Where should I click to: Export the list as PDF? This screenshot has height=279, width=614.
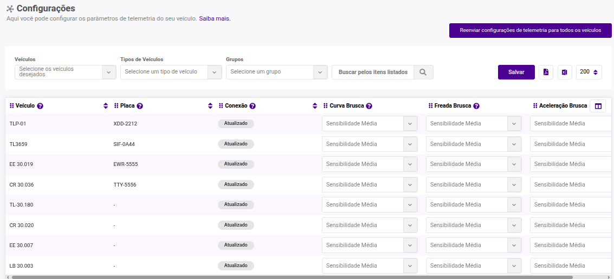point(546,72)
